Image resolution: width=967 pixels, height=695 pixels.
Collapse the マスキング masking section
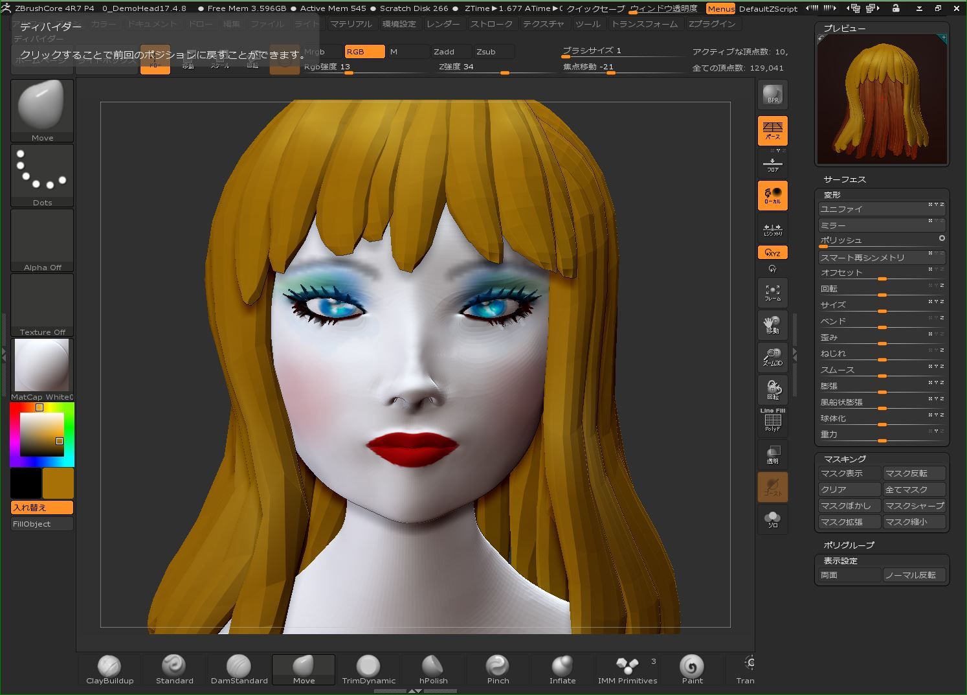(x=844, y=459)
